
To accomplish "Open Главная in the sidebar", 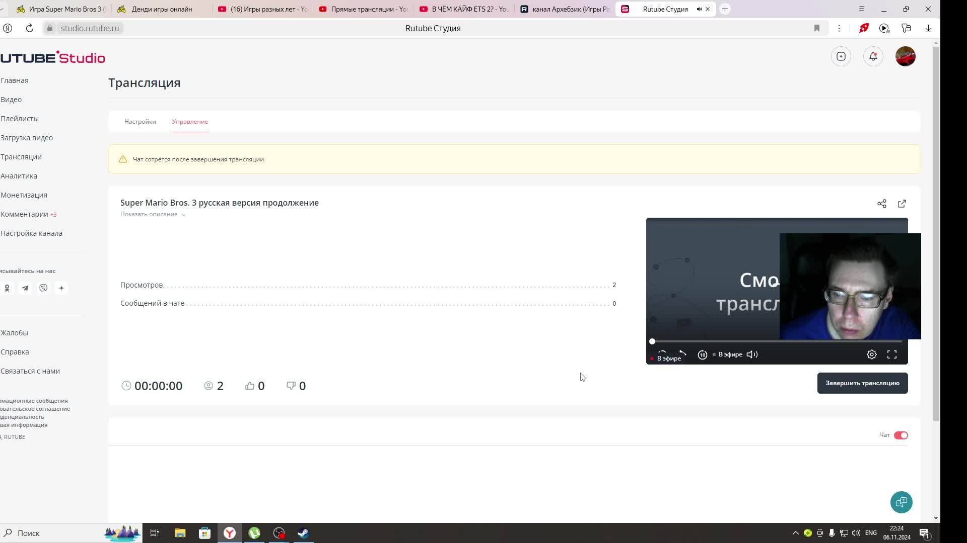I will [14, 80].
